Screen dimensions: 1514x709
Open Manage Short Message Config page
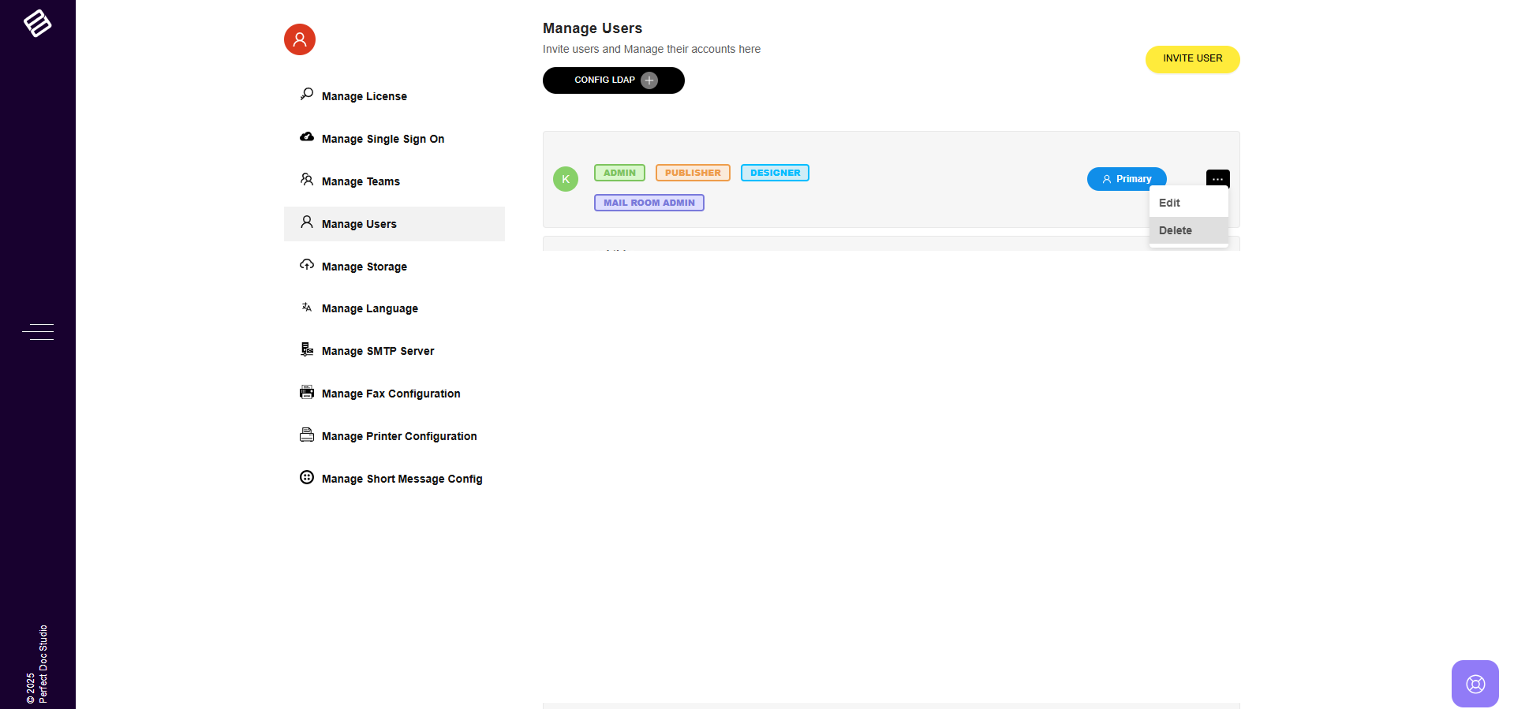pyautogui.click(x=402, y=479)
